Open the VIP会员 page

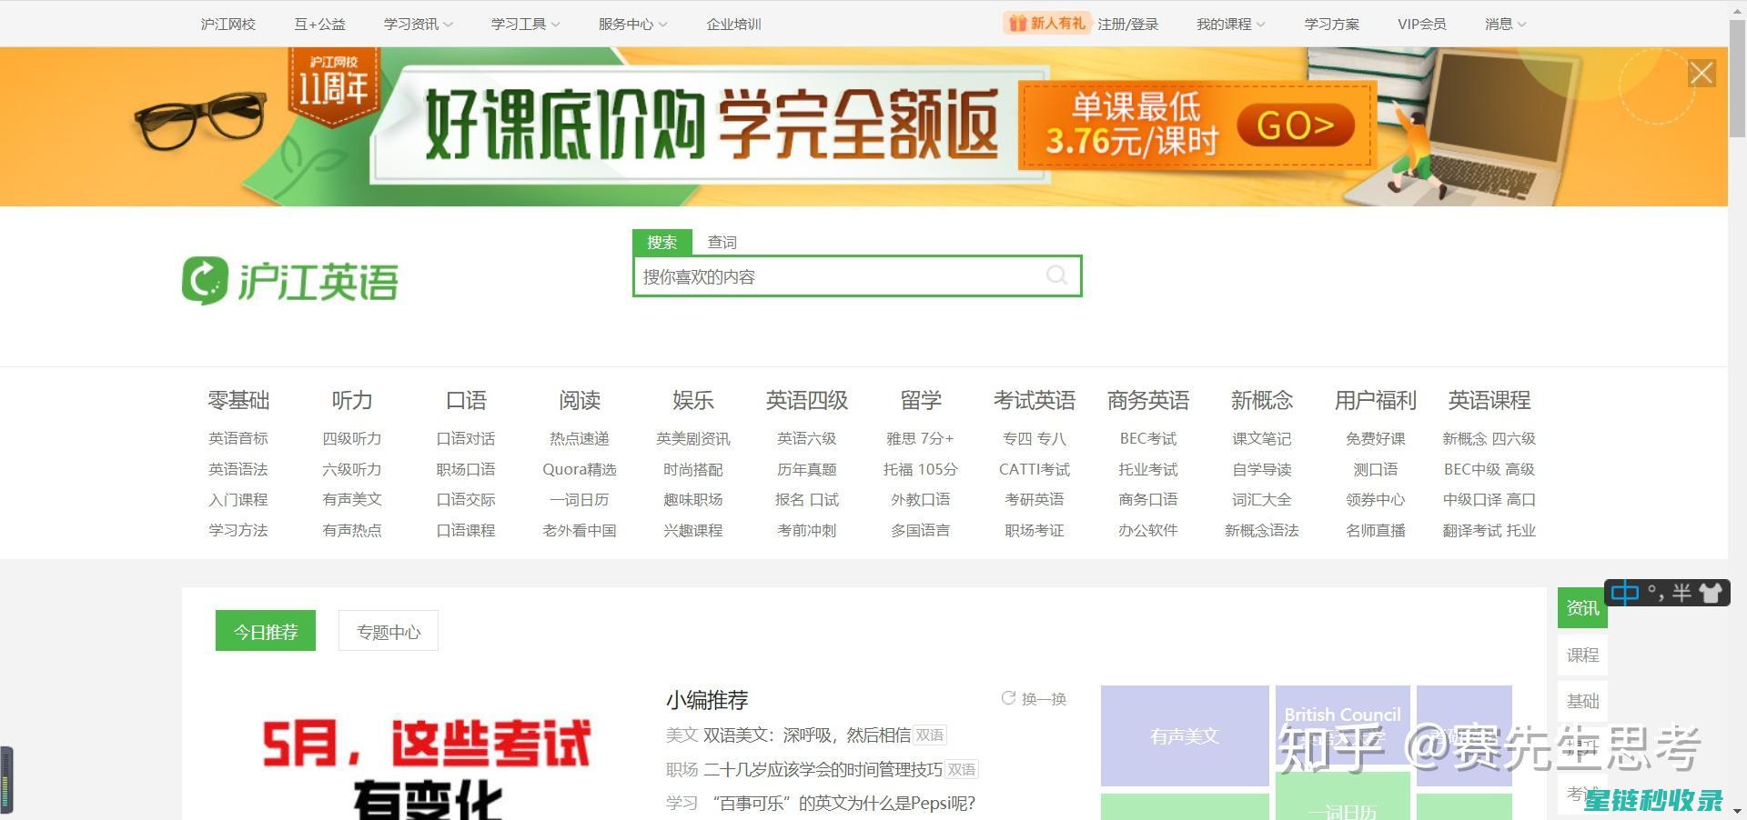(x=1422, y=24)
